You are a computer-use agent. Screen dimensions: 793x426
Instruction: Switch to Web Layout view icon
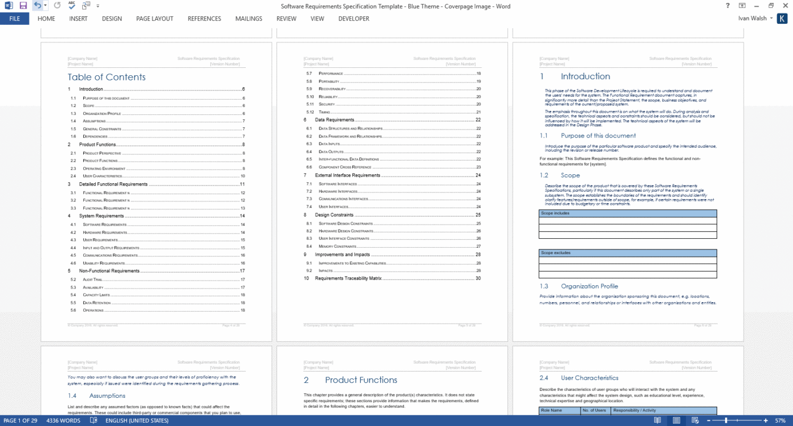pos(694,421)
